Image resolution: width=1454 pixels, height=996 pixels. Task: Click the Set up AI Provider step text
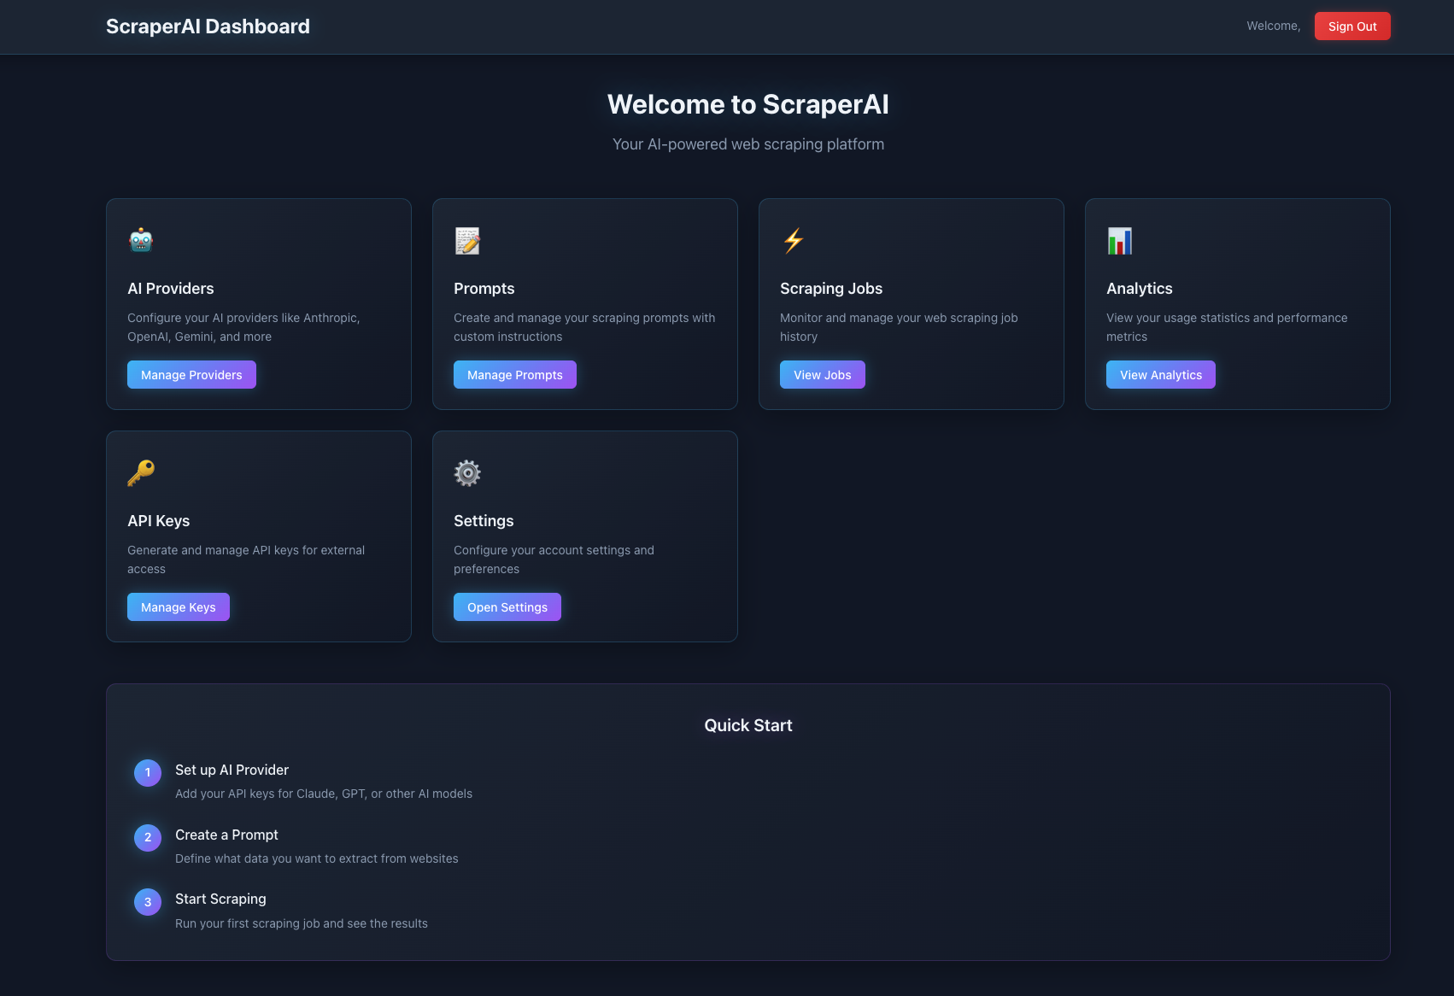coord(232,770)
